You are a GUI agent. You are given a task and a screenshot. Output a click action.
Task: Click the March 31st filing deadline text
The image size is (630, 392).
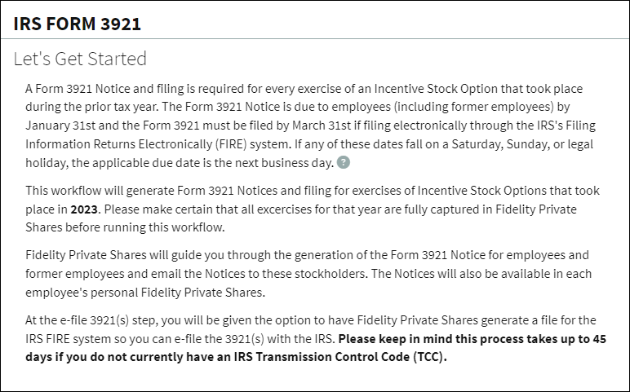coord(321,126)
